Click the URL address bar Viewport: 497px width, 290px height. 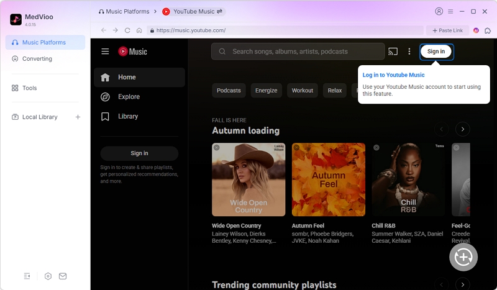(285, 30)
